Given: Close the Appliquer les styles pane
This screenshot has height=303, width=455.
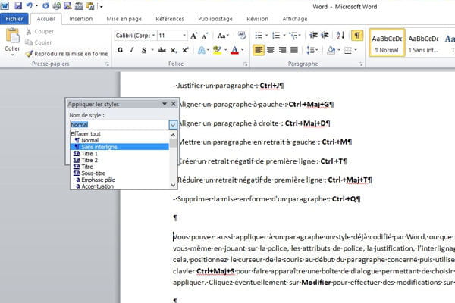Looking at the screenshot, I should click(174, 104).
